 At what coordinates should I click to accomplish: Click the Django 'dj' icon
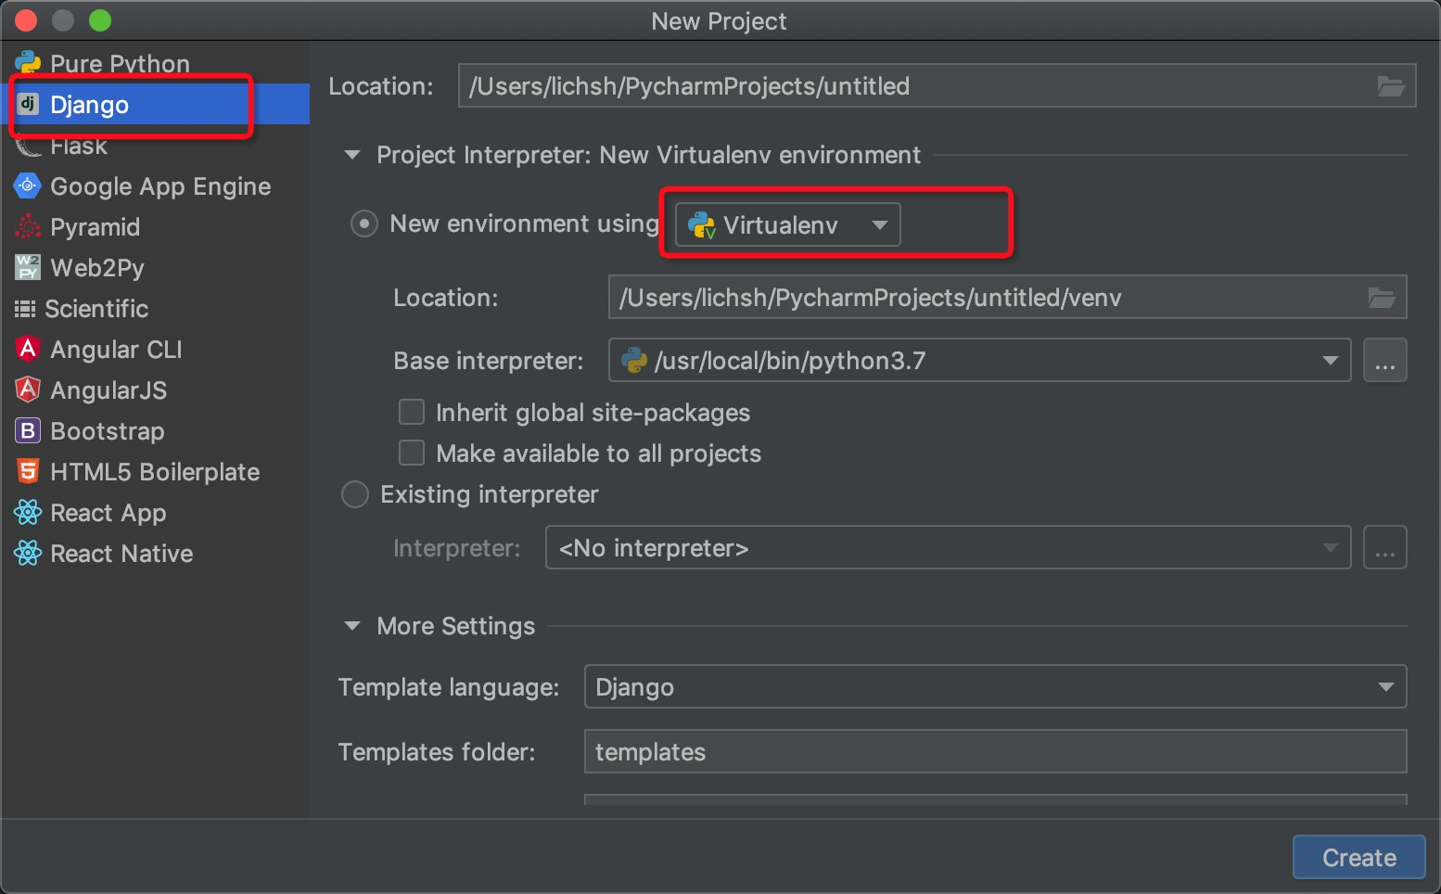28,104
